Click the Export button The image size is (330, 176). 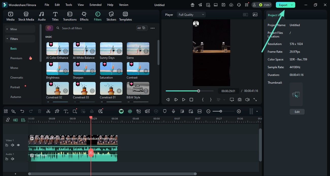pos(283,5)
